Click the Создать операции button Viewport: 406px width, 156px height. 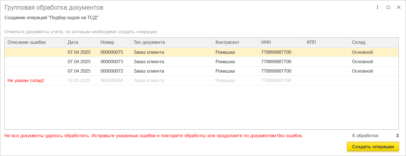click(373, 147)
